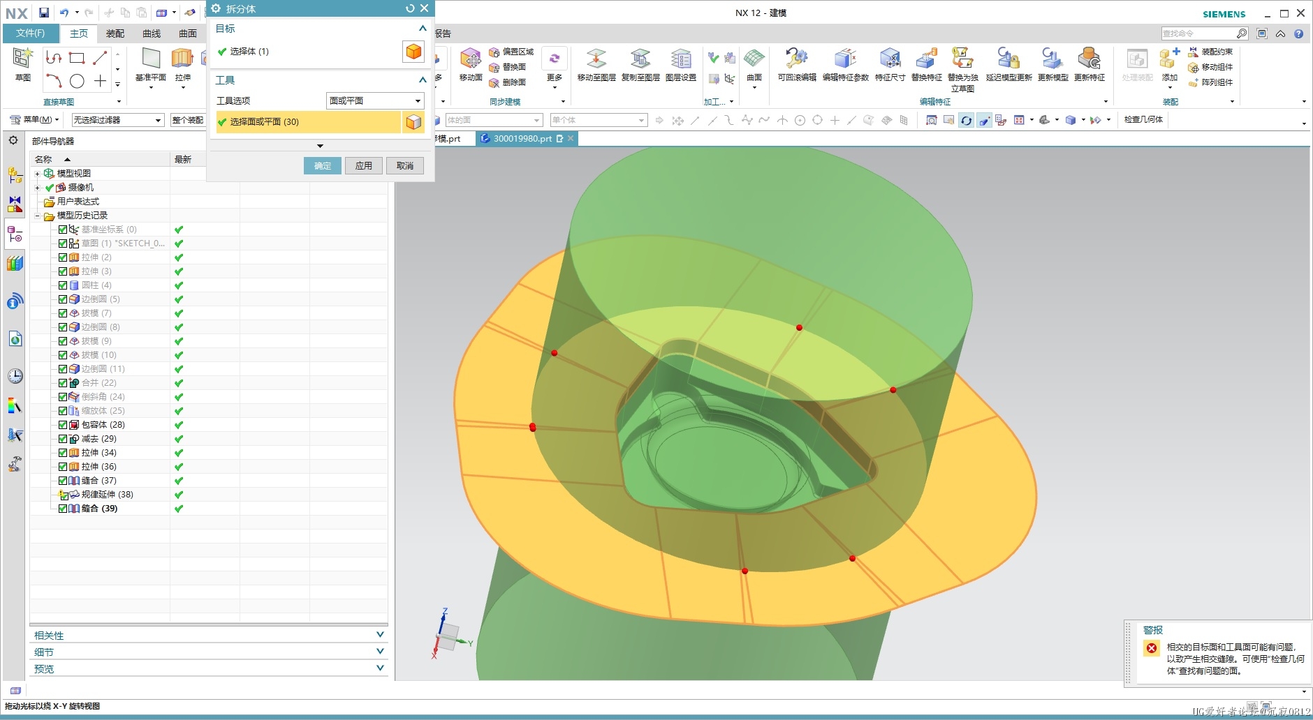Viewport: 1313px width, 720px height.
Task: Click Examine Geometry (检查几何体)
Action: point(1143,119)
